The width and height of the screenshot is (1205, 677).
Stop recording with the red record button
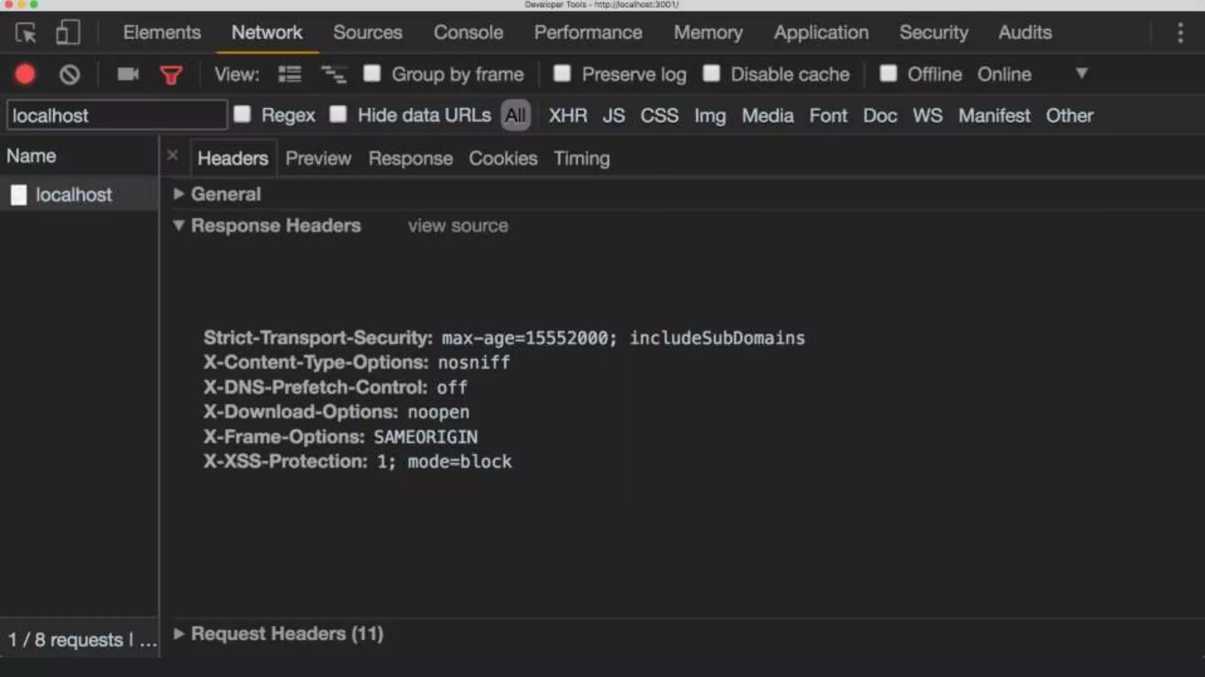[x=25, y=75]
